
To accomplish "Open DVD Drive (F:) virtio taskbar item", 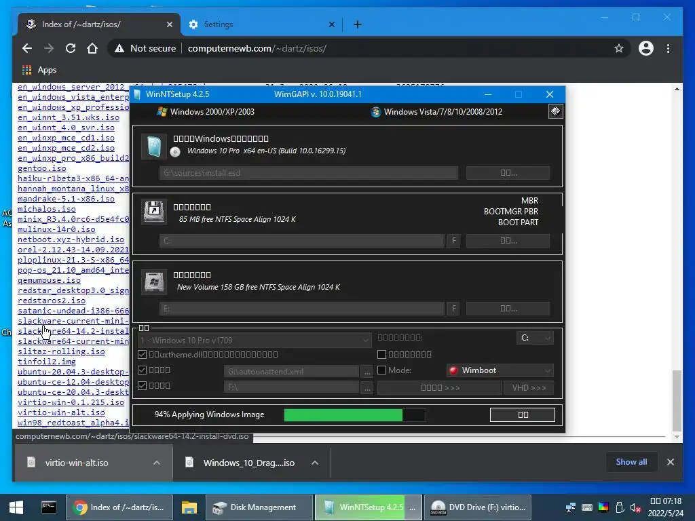I will click(x=478, y=507).
